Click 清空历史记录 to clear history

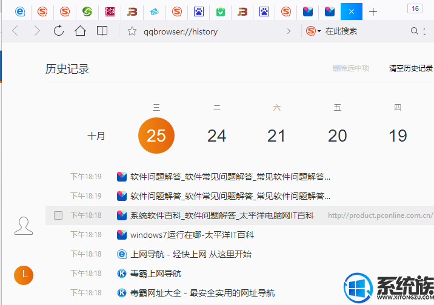411,68
